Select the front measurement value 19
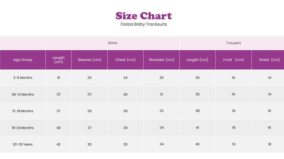 [233, 144]
